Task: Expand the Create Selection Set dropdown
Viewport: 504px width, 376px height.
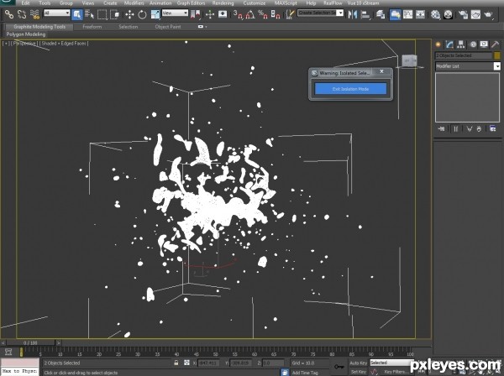Action: pos(340,13)
